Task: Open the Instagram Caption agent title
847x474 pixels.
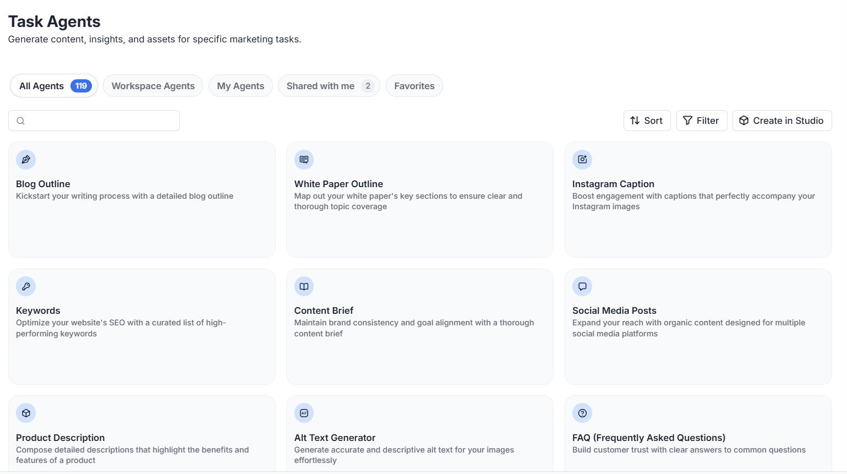Action: click(x=613, y=184)
